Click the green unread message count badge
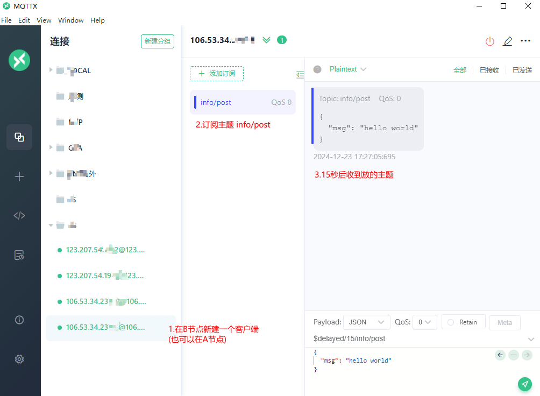The height and width of the screenshot is (396, 540). click(x=282, y=40)
